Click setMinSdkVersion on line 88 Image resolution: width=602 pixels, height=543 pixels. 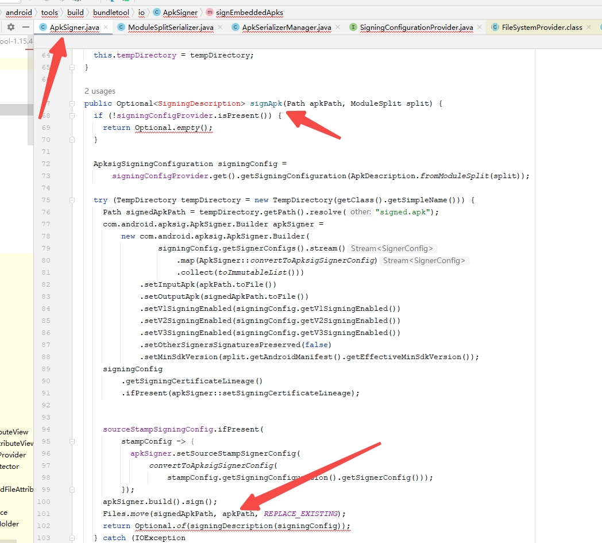point(181,357)
